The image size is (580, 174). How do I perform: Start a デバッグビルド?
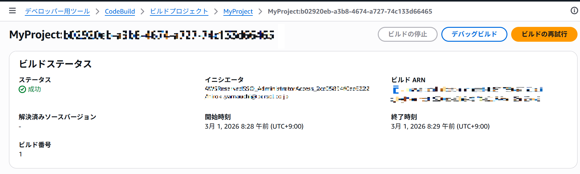(474, 34)
